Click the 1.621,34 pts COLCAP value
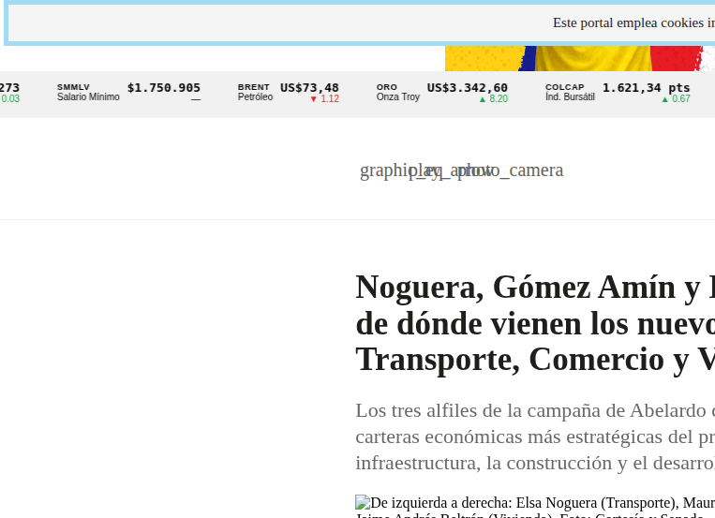This screenshot has width=715, height=518. [647, 87]
